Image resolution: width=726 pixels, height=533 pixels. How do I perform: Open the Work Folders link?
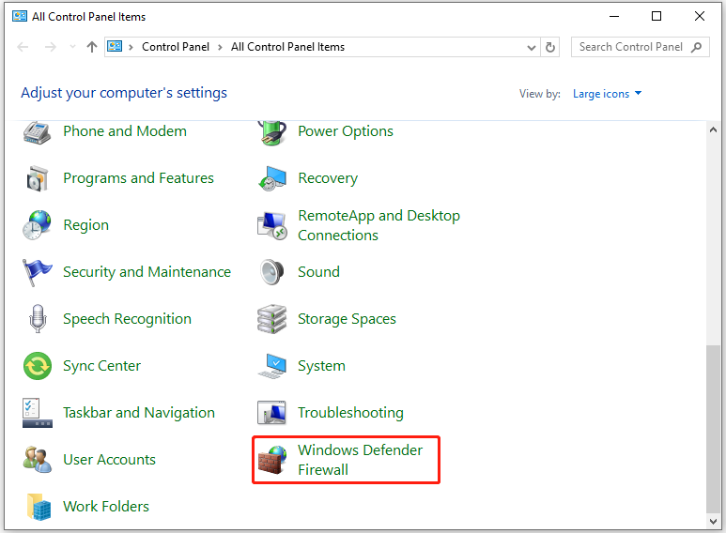pyautogui.click(x=106, y=507)
